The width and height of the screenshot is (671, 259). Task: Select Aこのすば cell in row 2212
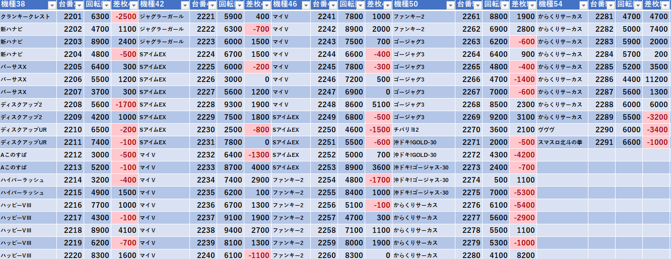coord(28,155)
